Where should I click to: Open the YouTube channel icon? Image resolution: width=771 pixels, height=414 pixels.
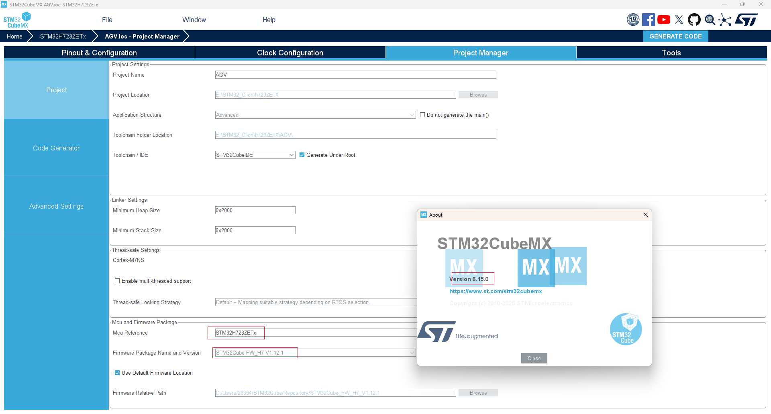click(664, 19)
